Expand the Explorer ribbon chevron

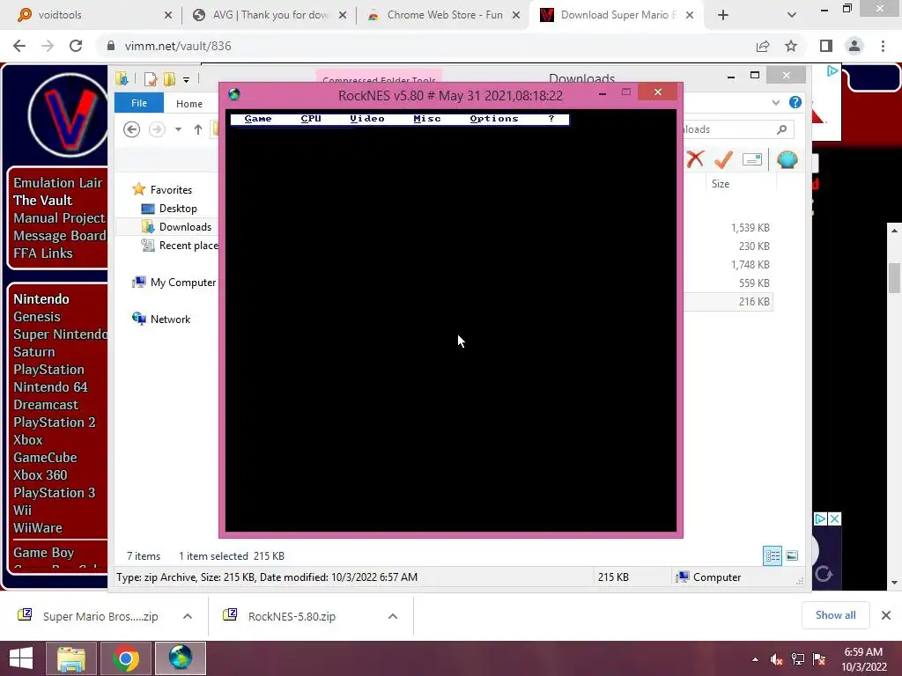pos(776,103)
